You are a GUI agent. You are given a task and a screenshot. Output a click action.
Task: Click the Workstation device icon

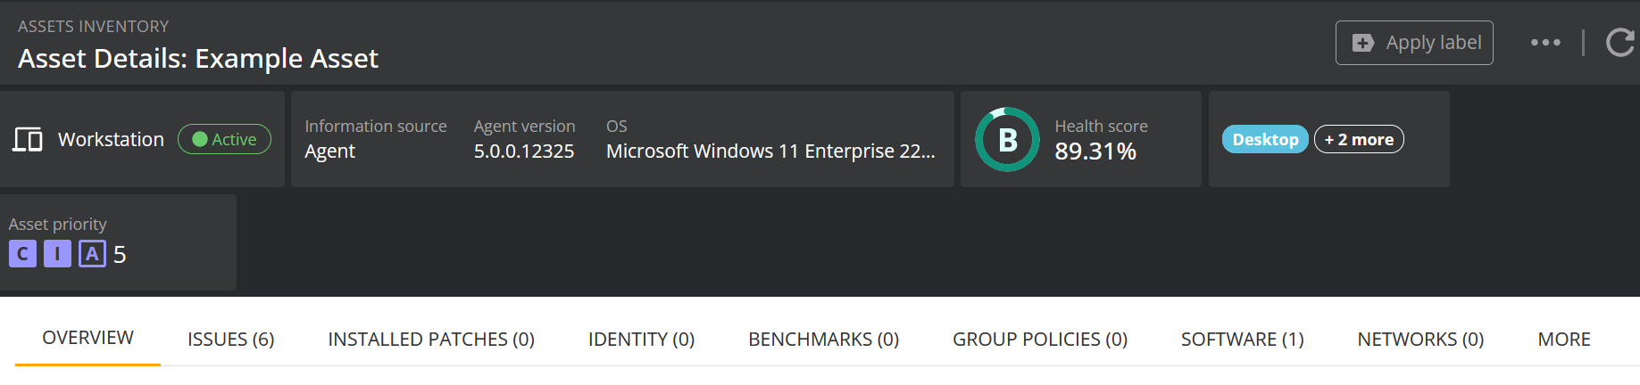tap(28, 140)
